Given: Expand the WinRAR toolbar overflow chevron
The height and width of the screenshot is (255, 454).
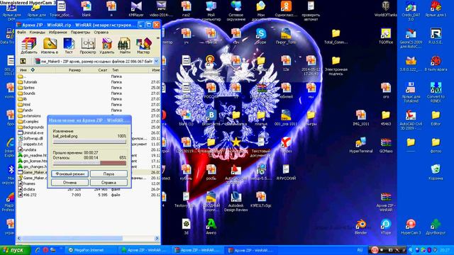Looking at the screenshot, I should (x=158, y=38).
